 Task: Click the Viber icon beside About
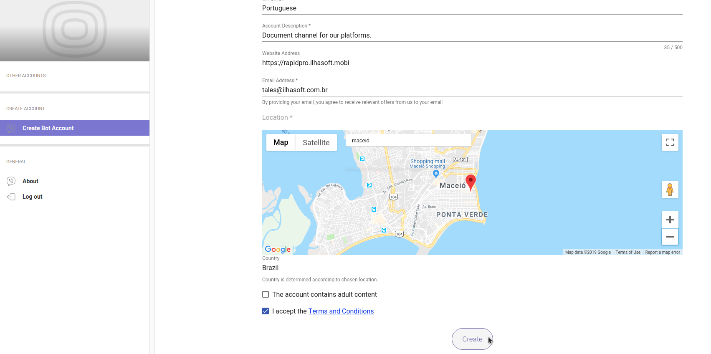click(x=11, y=181)
